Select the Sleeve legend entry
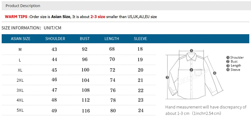251x132 pixels. [233, 70]
